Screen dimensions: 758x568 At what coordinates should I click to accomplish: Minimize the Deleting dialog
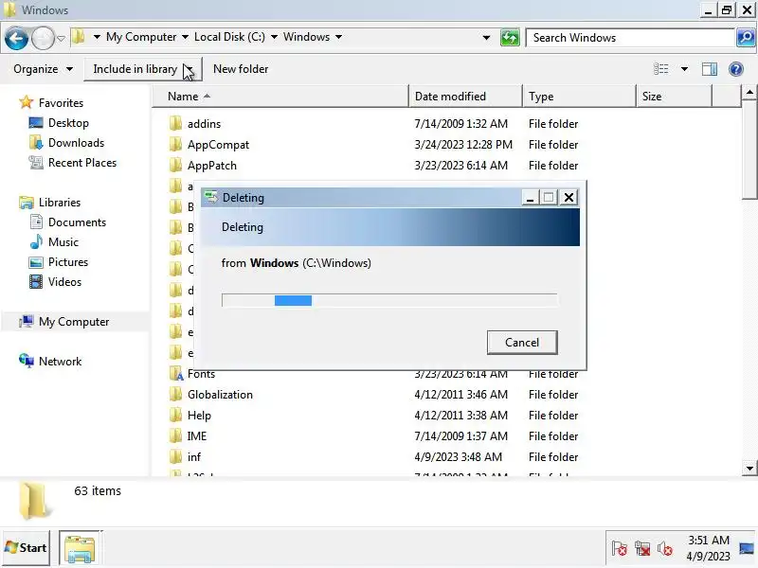tap(530, 198)
